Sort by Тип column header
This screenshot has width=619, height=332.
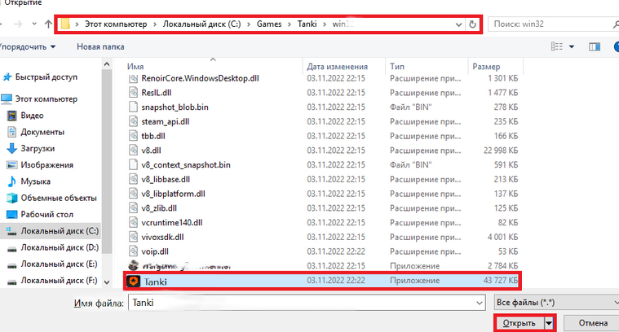(x=397, y=67)
